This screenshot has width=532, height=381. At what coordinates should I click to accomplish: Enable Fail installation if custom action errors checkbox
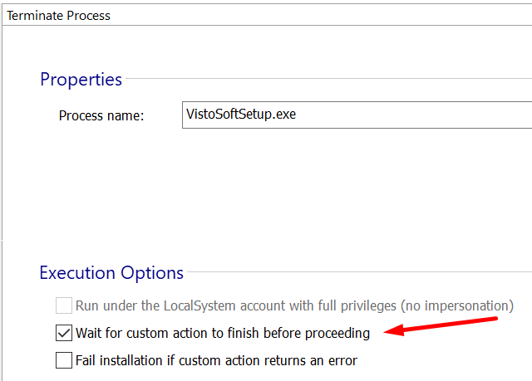coord(64,360)
